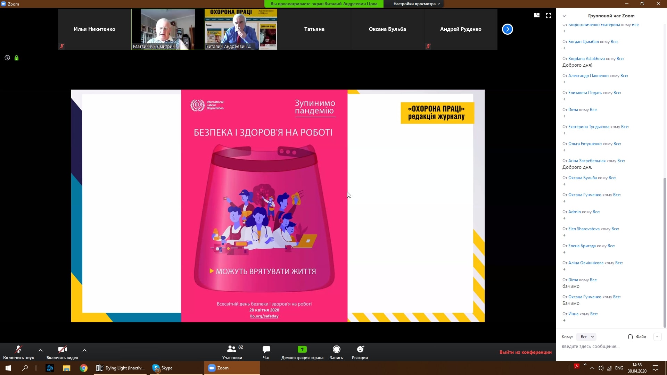Show next participants with blue arrow
The height and width of the screenshot is (375, 667).
click(x=507, y=29)
